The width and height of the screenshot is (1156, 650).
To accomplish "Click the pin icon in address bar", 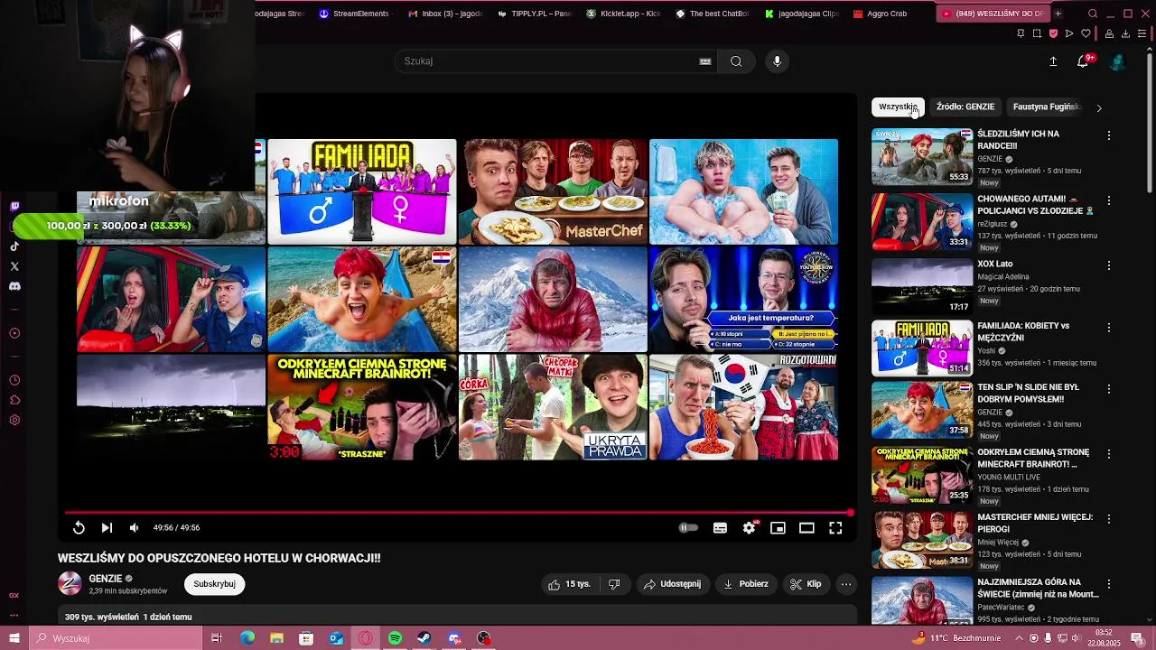I will tap(1021, 33).
